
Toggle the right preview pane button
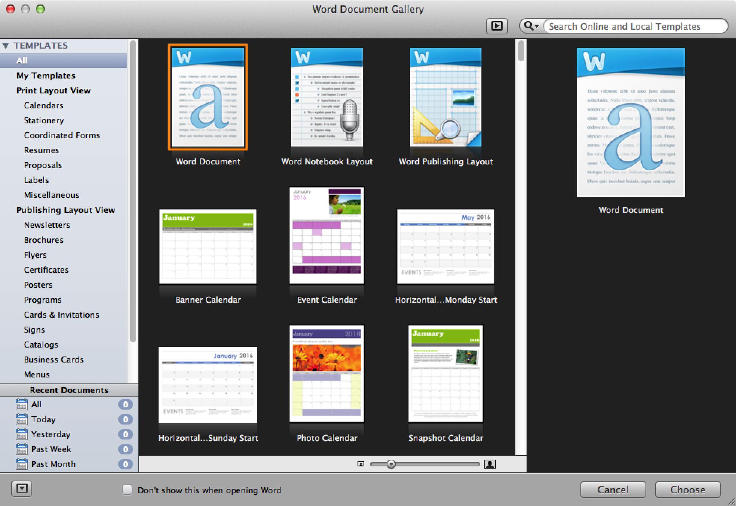(x=497, y=26)
